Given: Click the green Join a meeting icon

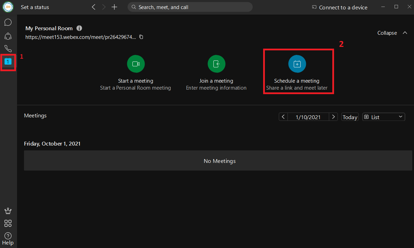Looking at the screenshot, I should coord(216,64).
